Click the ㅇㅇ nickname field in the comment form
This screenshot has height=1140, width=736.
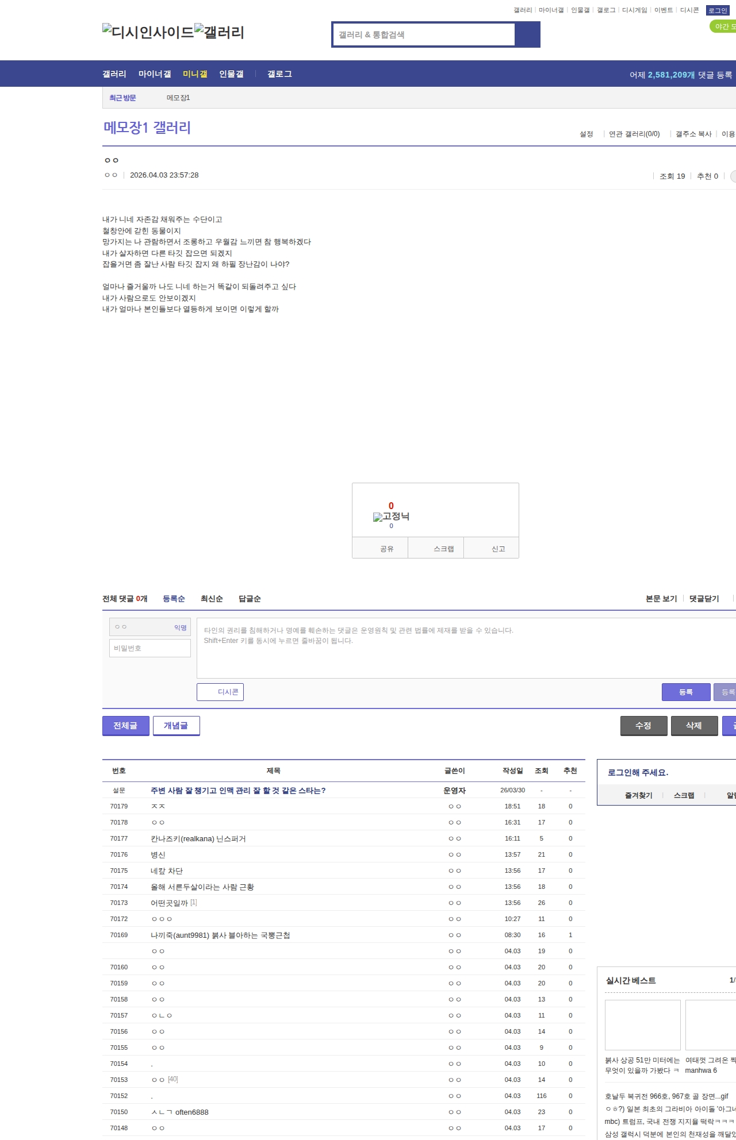150,627
